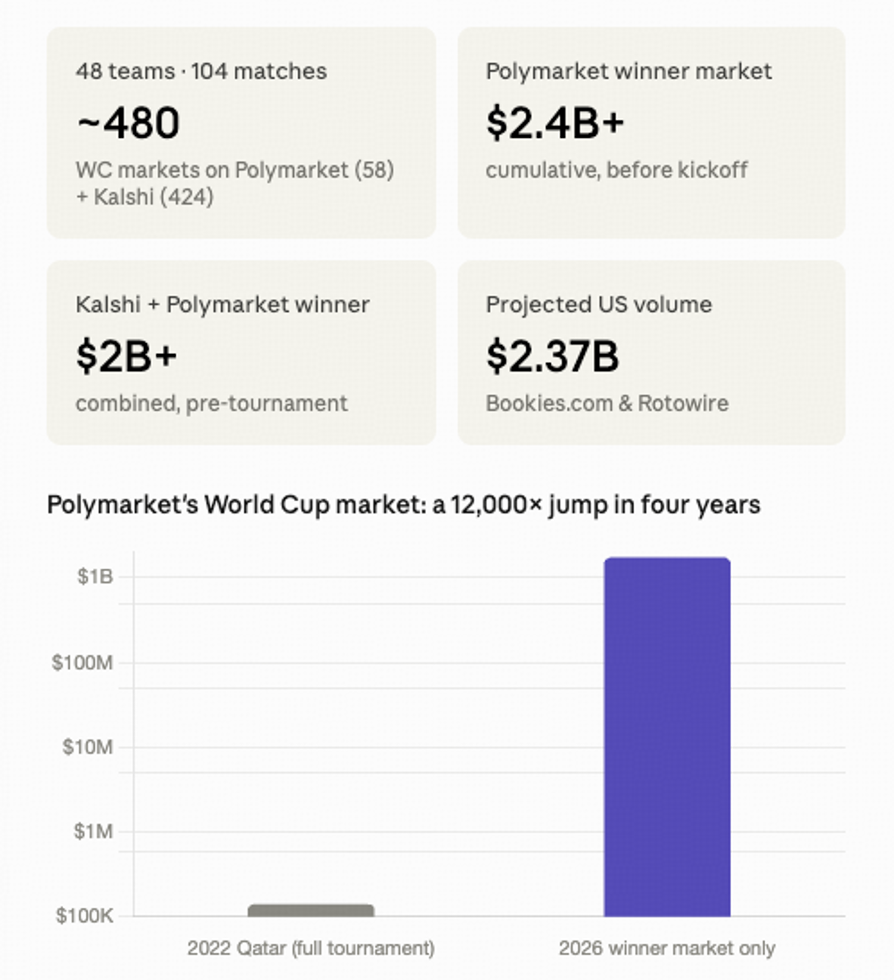
Task: Select the $1M y-axis label
Action: coord(93,832)
